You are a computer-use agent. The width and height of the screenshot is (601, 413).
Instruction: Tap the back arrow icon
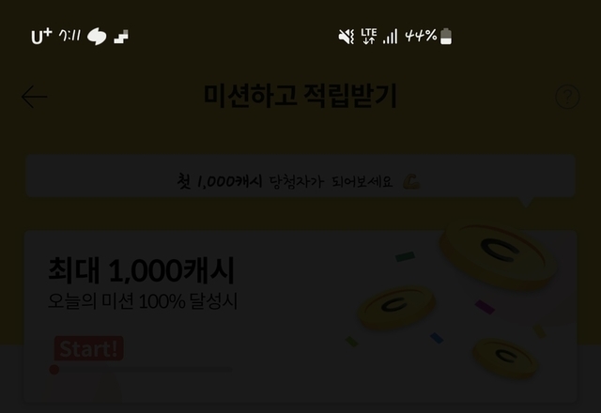pyautogui.click(x=35, y=97)
